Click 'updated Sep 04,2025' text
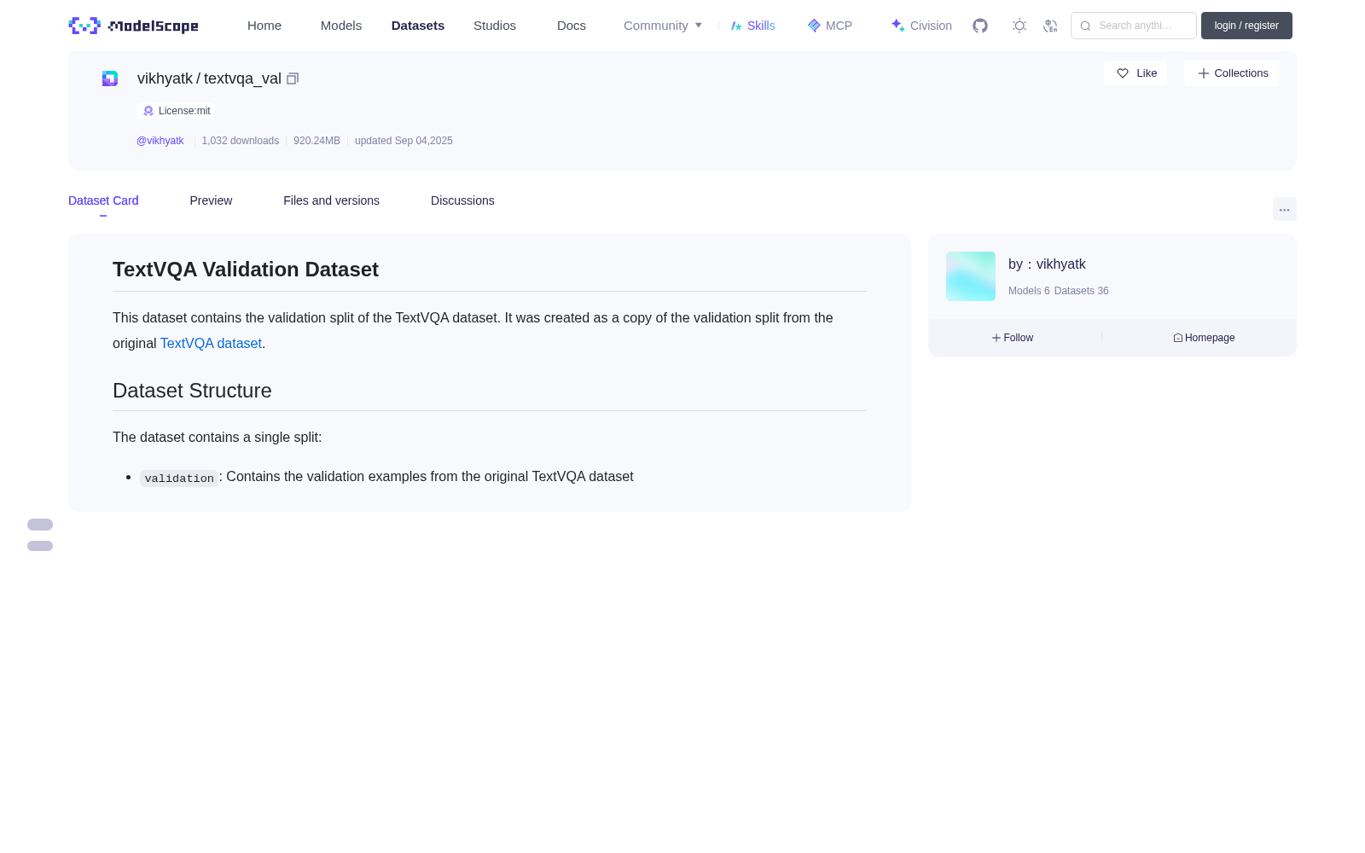Image resolution: width=1365 pixels, height=853 pixels. pos(404,141)
